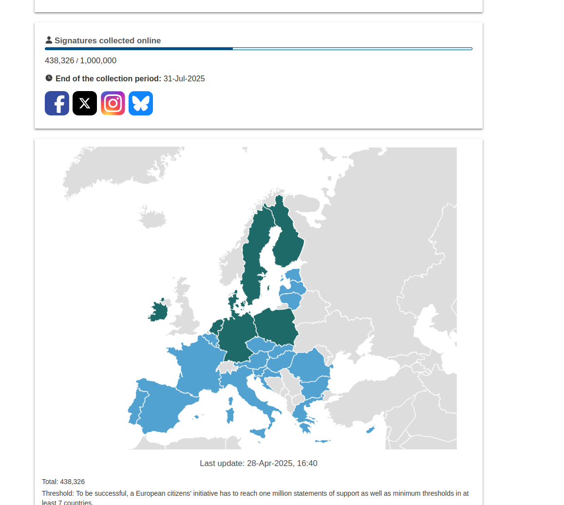The height and width of the screenshot is (505, 564).
Task: Click Ireland on the map
Action: pyautogui.click(x=158, y=312)
